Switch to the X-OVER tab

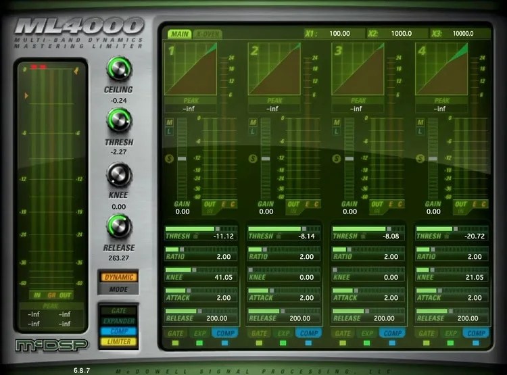click(208, 34)
